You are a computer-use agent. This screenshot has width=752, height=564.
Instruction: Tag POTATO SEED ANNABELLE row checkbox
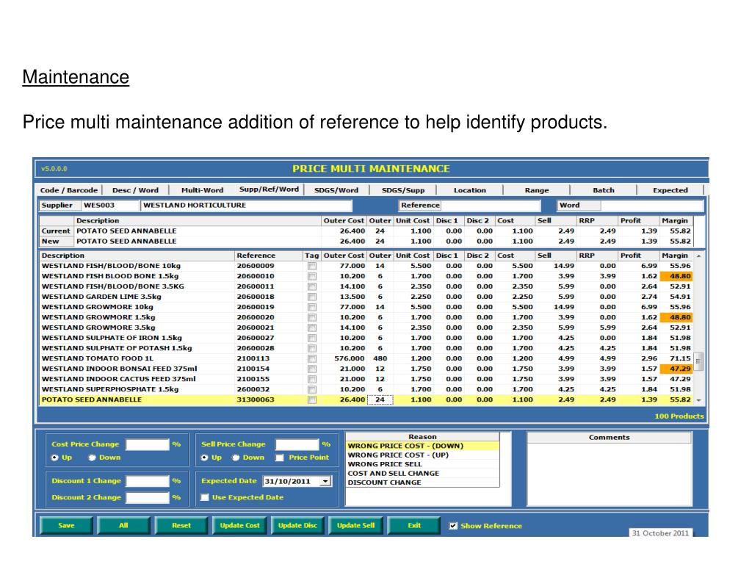tap(312, 399)
